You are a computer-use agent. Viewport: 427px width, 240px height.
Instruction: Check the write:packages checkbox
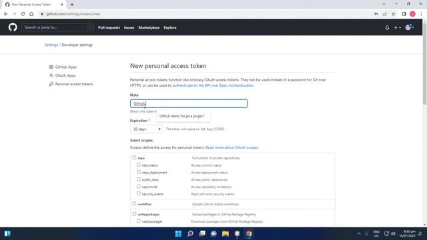pyautogui.click(x=134, y=214)
